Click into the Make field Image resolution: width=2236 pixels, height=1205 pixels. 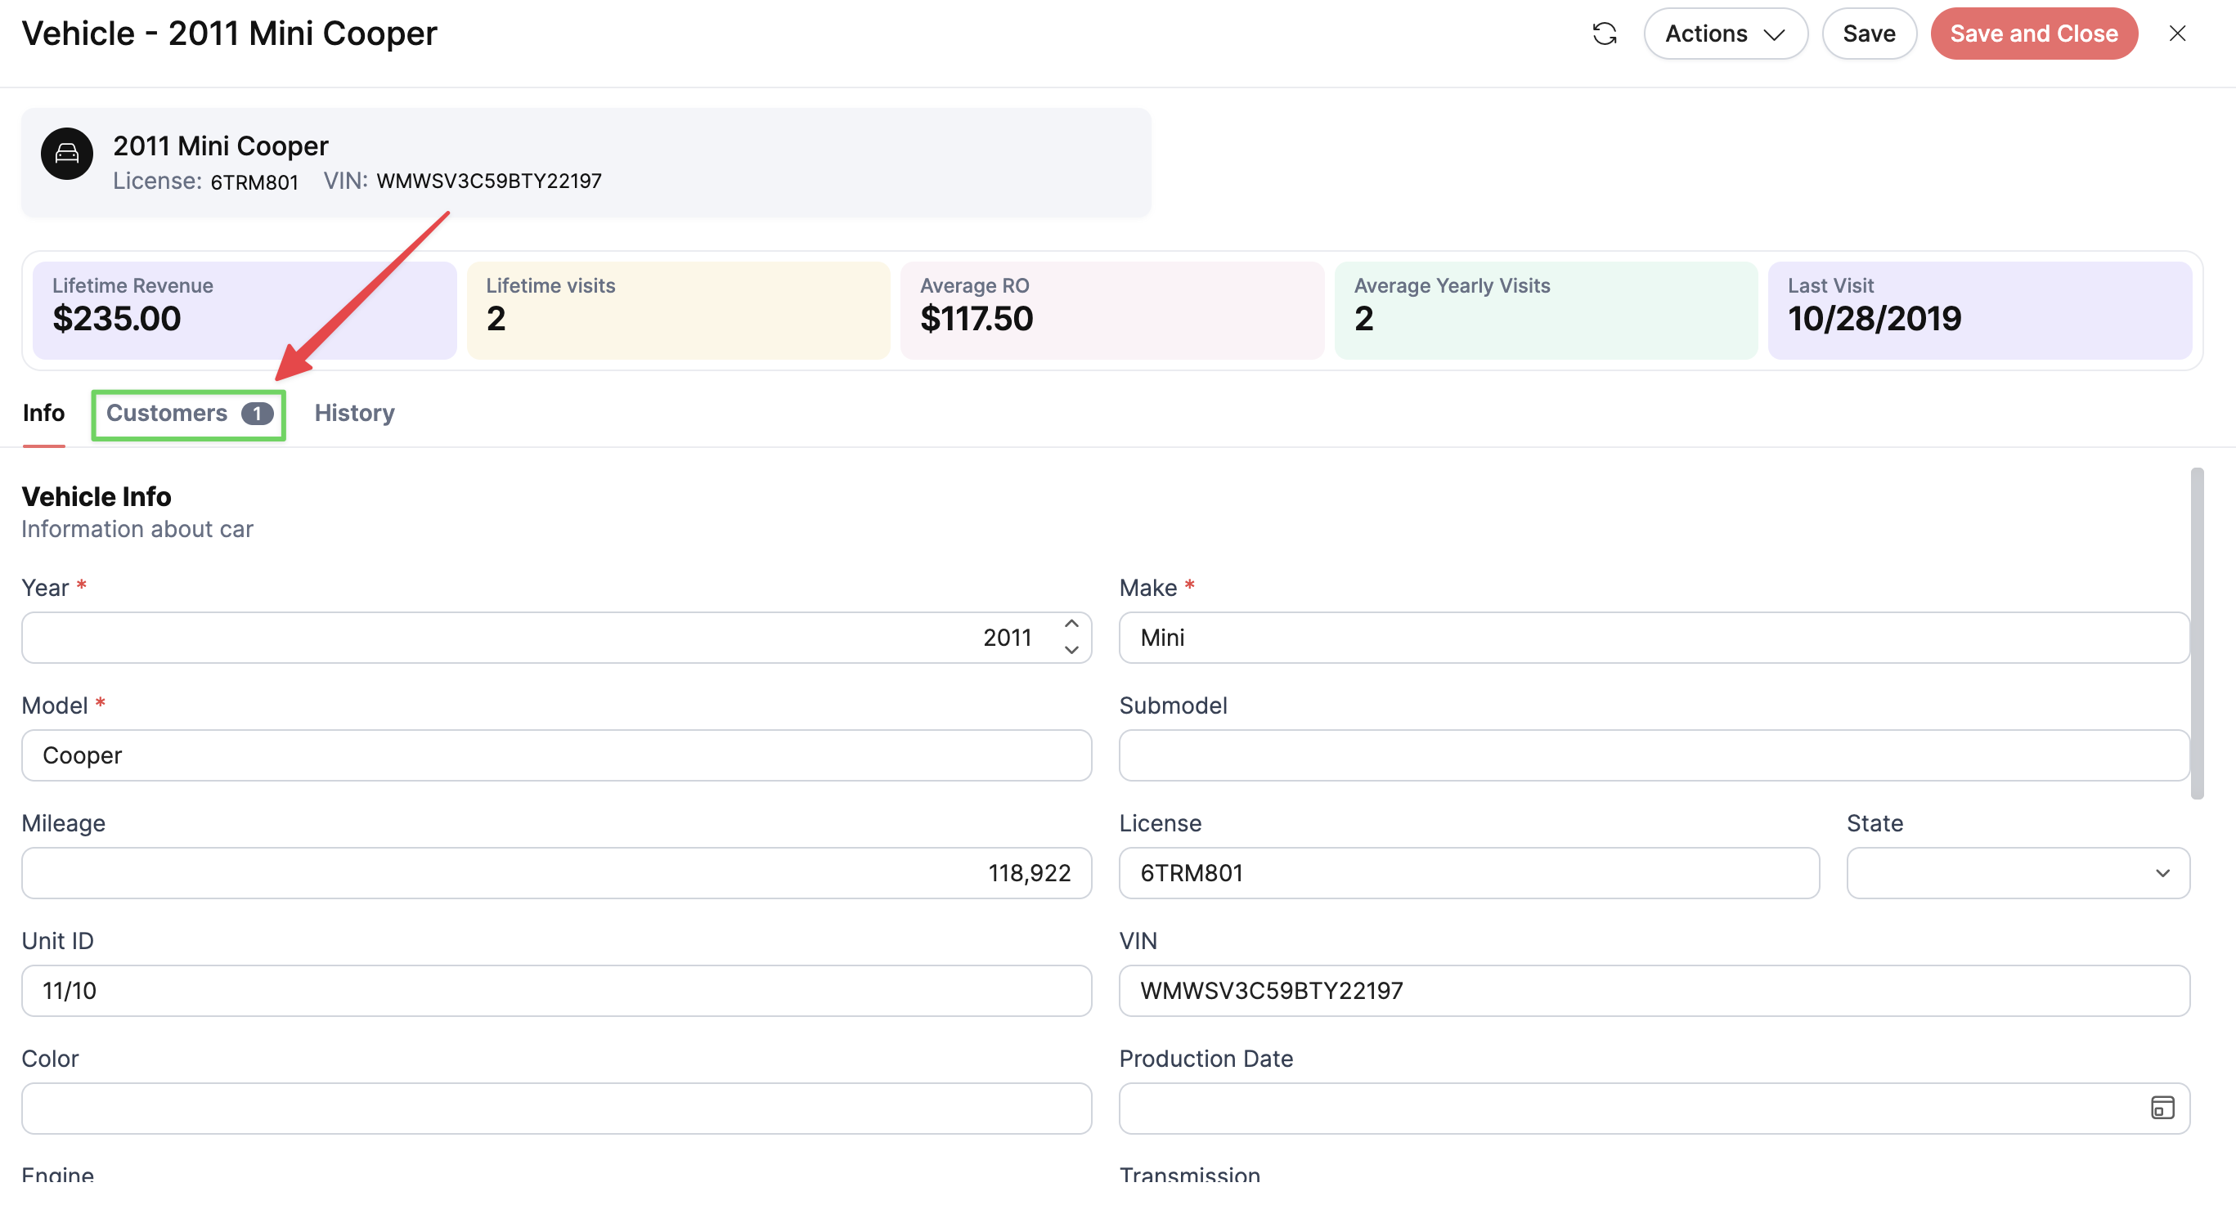pyautogui.click(x=1654, y=638)
